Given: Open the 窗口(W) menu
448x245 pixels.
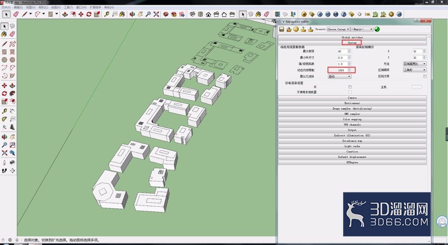Looking at the screenshot, I should coord(82,7).
